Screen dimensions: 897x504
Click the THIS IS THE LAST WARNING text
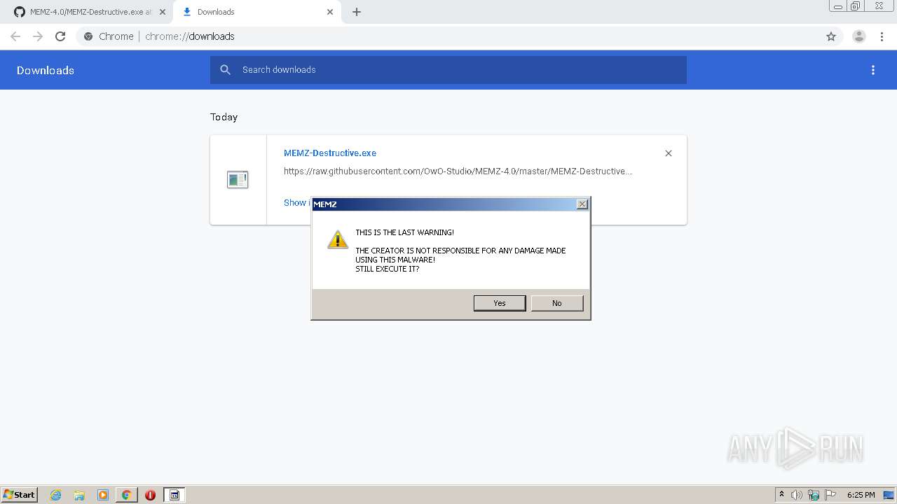pos(405,232)
